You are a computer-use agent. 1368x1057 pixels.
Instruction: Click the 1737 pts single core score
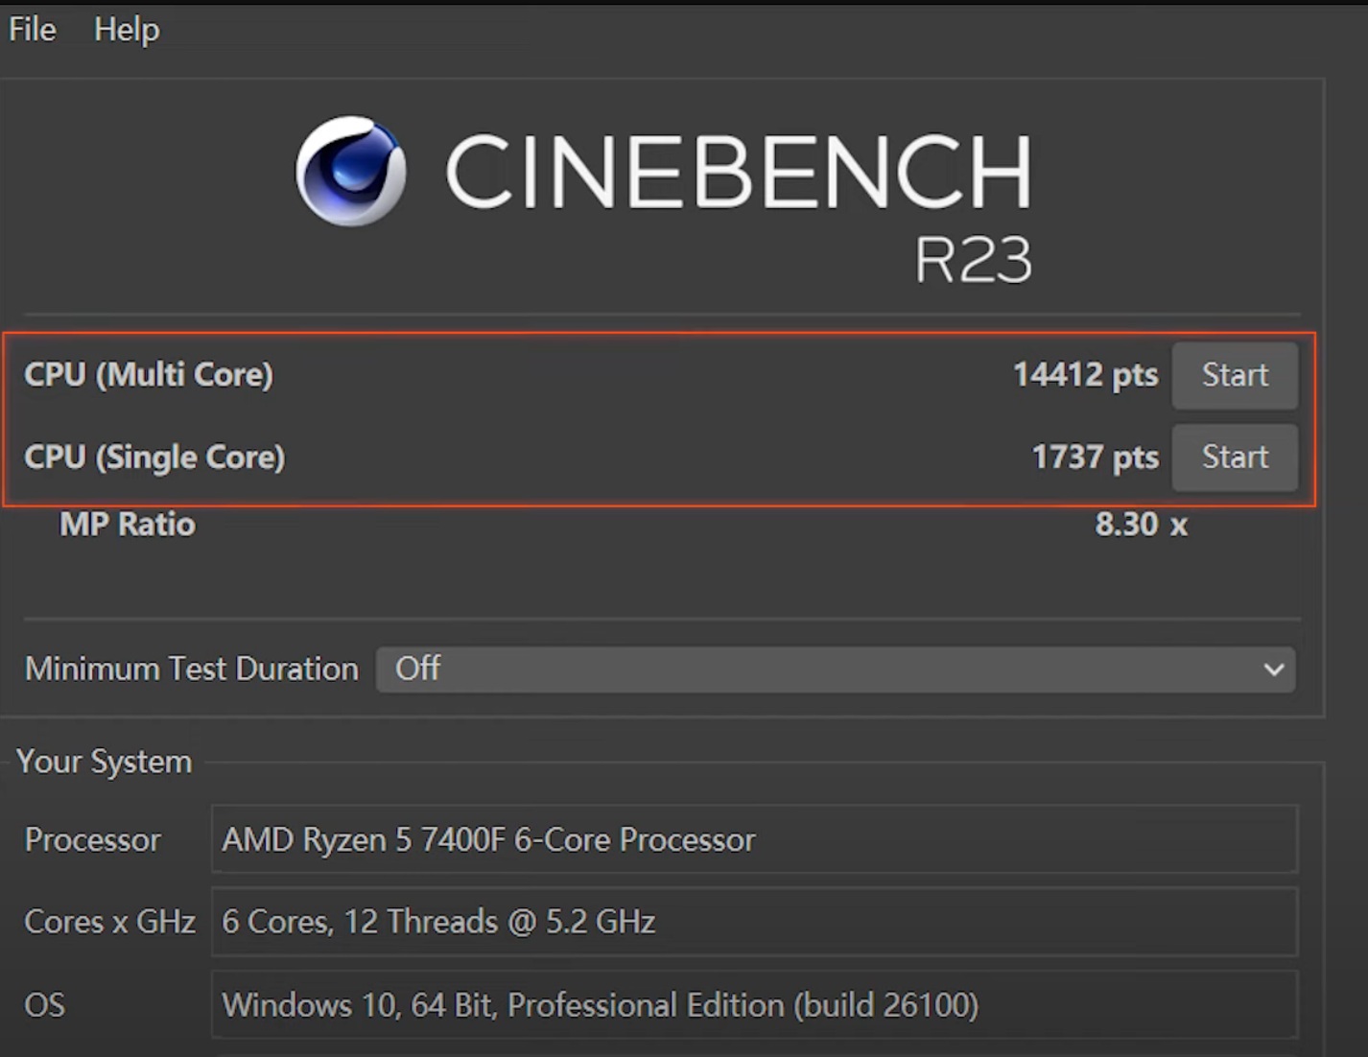click(1095, 457)
